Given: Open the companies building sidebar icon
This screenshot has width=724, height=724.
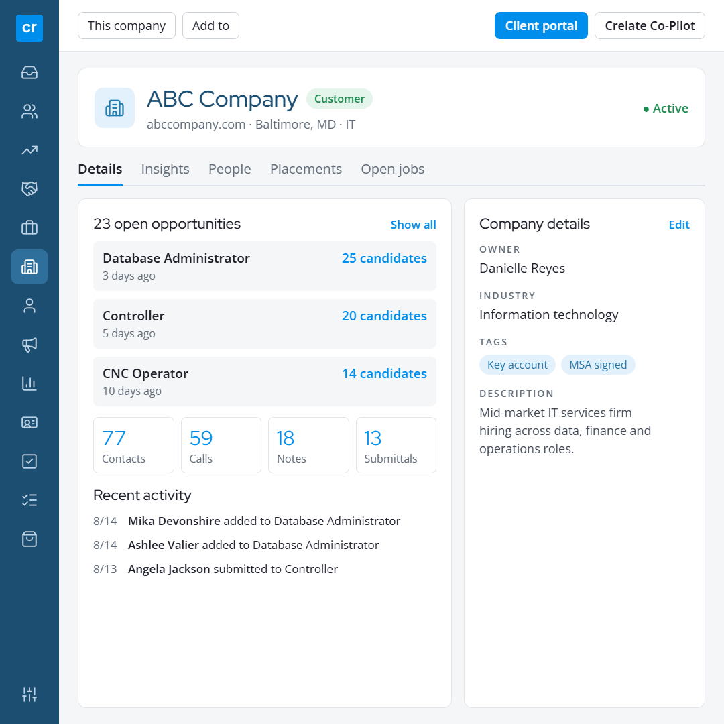Looking at the screenshot, I should [29, 267].
